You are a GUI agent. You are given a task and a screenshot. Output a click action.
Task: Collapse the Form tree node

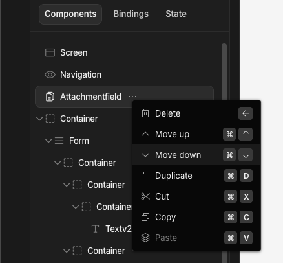(48, 141)
